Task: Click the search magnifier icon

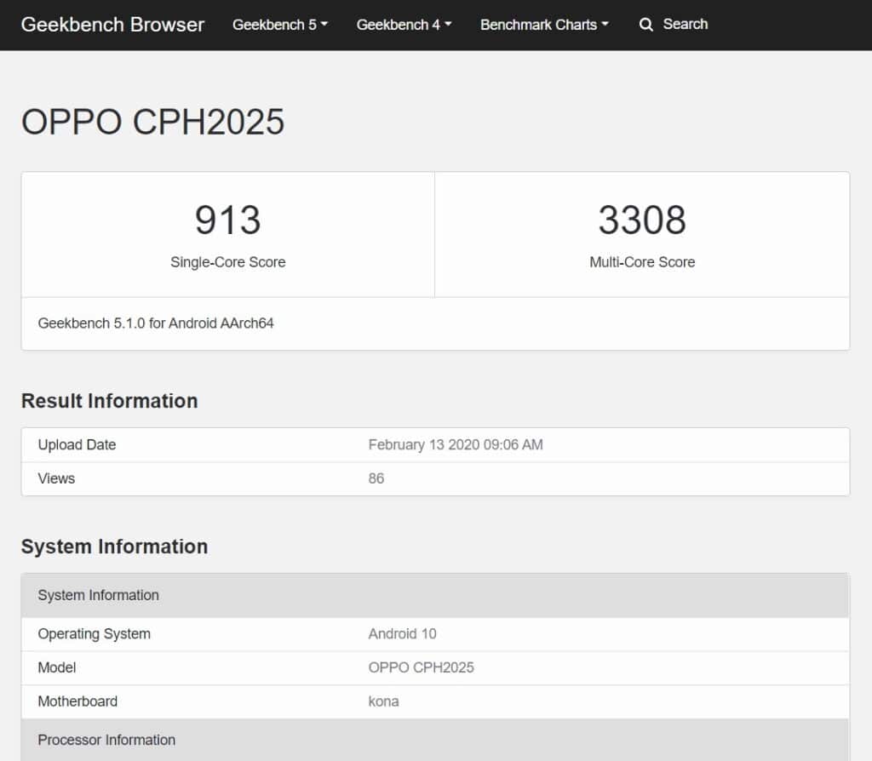Action: 645,25
